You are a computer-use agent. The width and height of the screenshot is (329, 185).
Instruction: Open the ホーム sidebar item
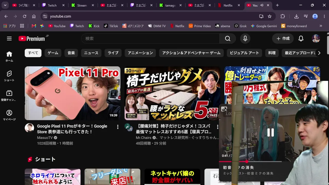[9, 57]
